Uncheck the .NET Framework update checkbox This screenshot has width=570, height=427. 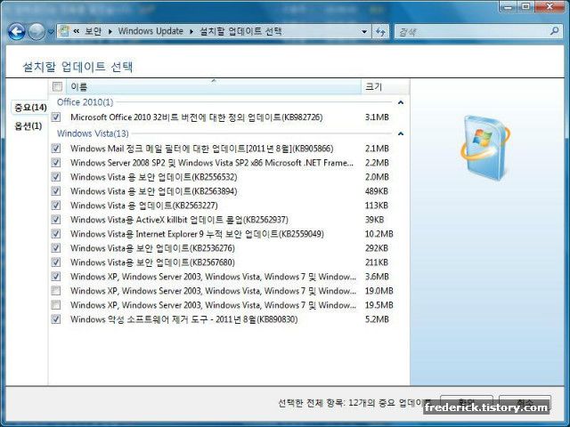56,162
